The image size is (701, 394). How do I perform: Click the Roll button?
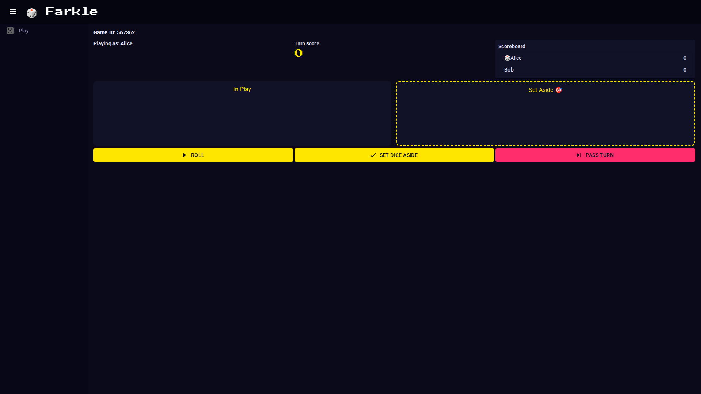[x=193, y=155]
